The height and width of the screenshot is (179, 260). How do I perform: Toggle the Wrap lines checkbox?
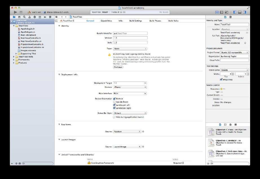(x=221, y=80)
